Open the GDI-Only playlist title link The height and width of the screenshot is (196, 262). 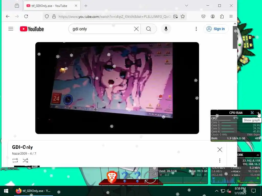23,147
